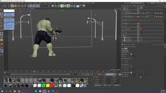Click Render to Picture Viewer icon
This screenshot has height=93, width=166.
(x=46, y=6)
